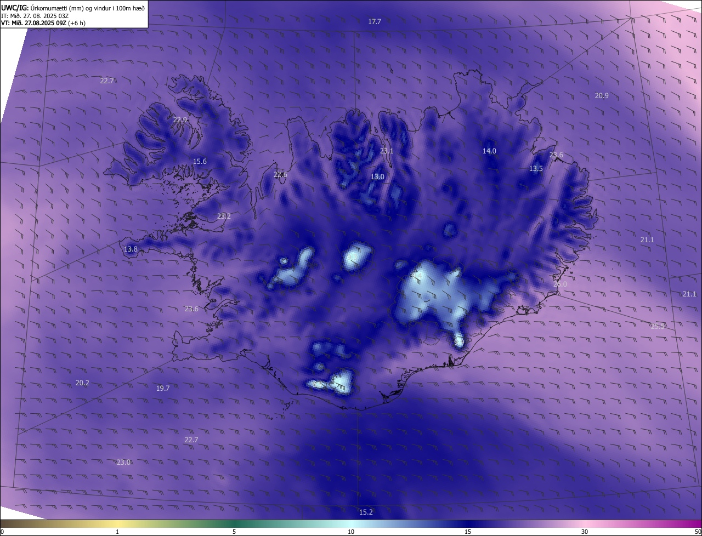The height and width of the screenshot is (536, 702).
Task: Select the 23.1 value label
Action: [387, 151]
